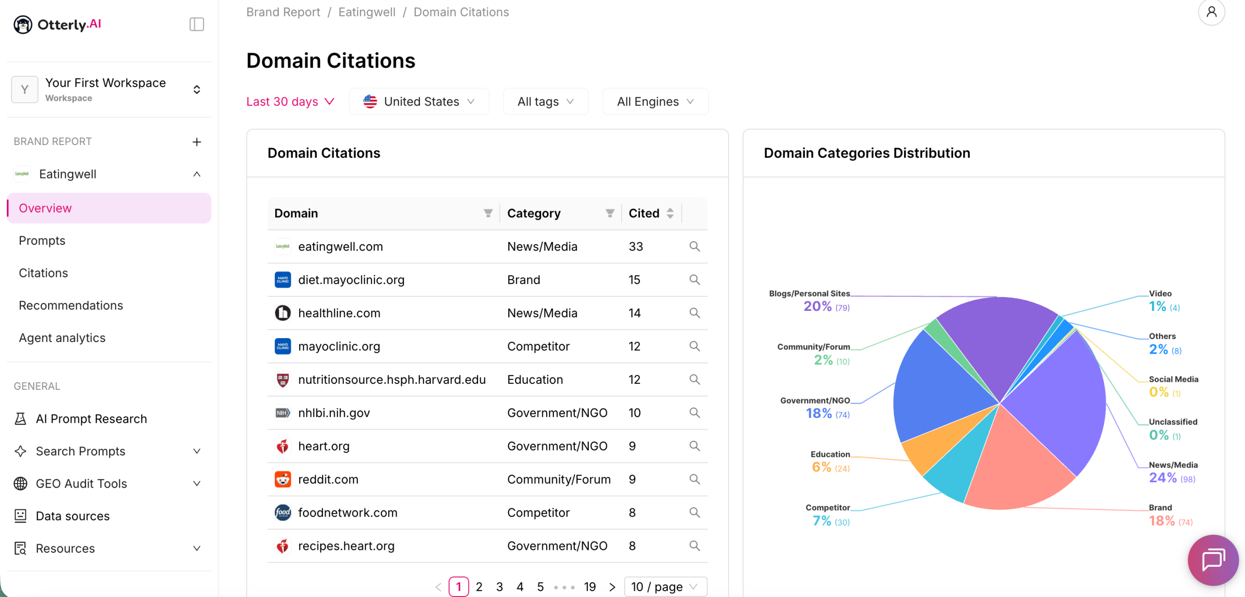Click the magnifier for recipes.heart.org row
1245x597 pixels.
coord(694,545)
